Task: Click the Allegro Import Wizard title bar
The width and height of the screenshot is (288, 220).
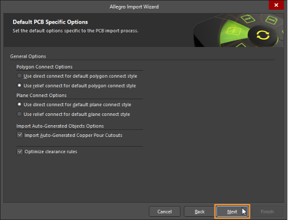Action: tap(134, 6)
